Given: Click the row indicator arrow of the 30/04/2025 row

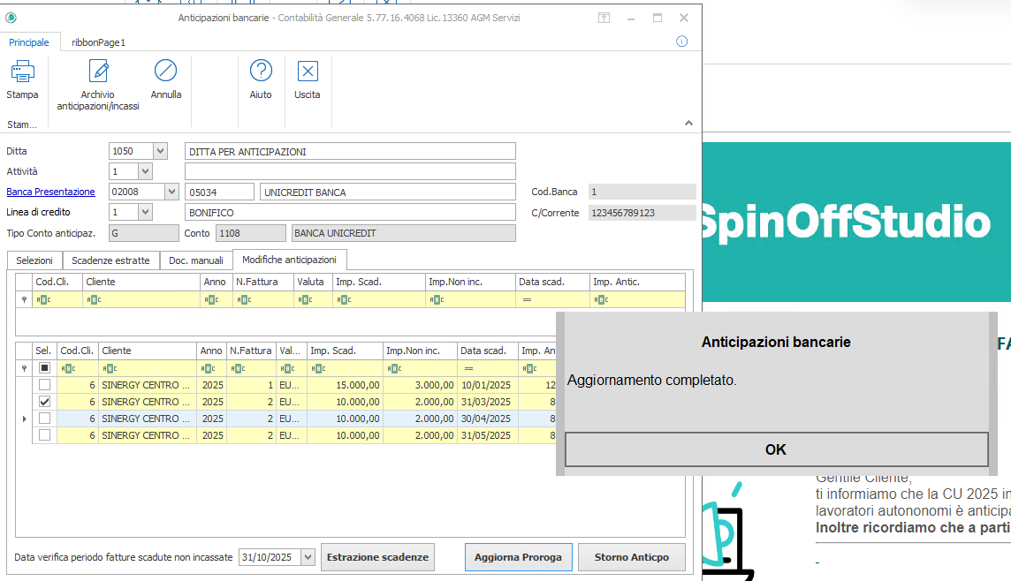Looking at the screenshot, I should (x=25, y=419).
